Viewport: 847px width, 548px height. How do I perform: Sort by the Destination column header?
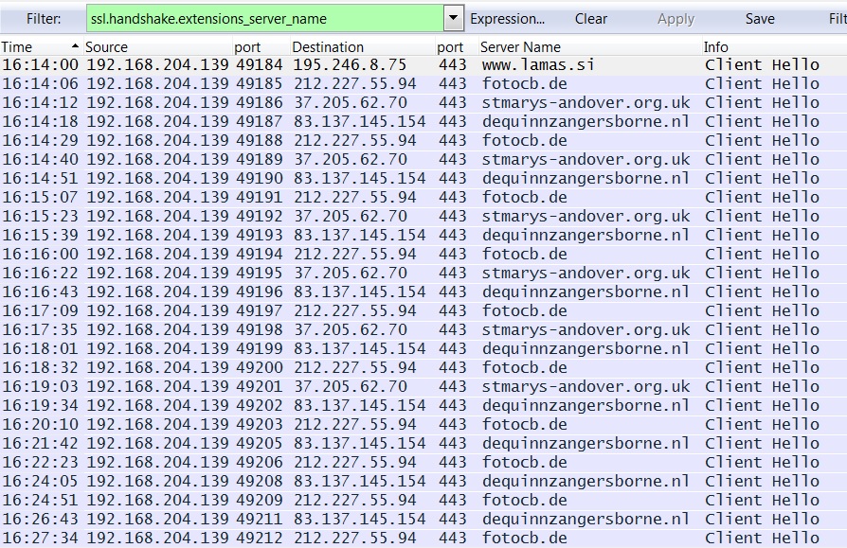[x=327, y=47]
